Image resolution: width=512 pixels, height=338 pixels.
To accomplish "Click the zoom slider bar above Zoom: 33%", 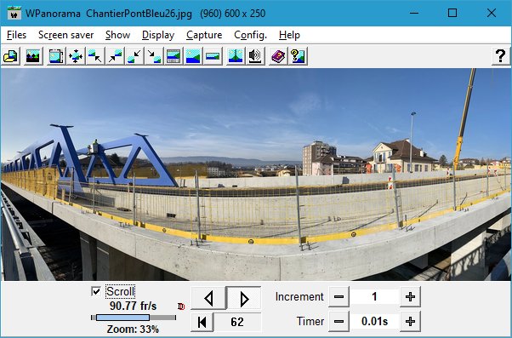I will (x=134, y=318).
